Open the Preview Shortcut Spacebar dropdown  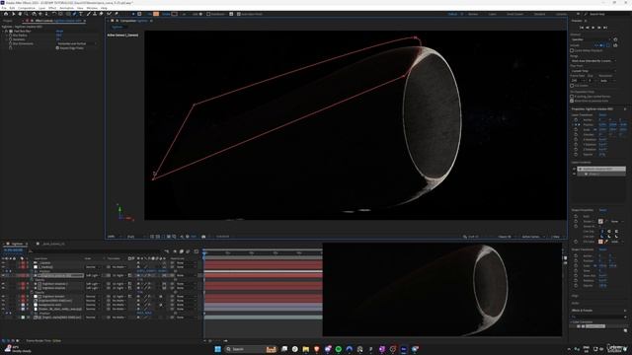(591, 39)
